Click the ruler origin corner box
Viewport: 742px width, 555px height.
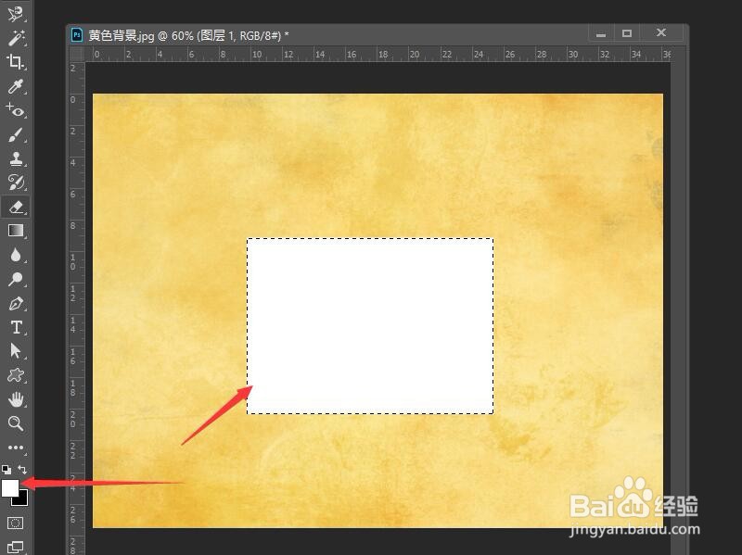click(x=77, y=54)
